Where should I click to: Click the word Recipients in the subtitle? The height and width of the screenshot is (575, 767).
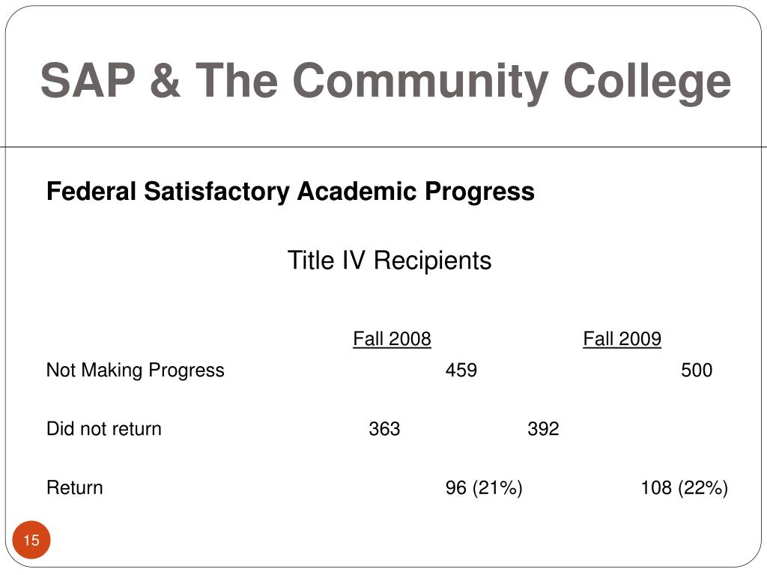point(432,260)
